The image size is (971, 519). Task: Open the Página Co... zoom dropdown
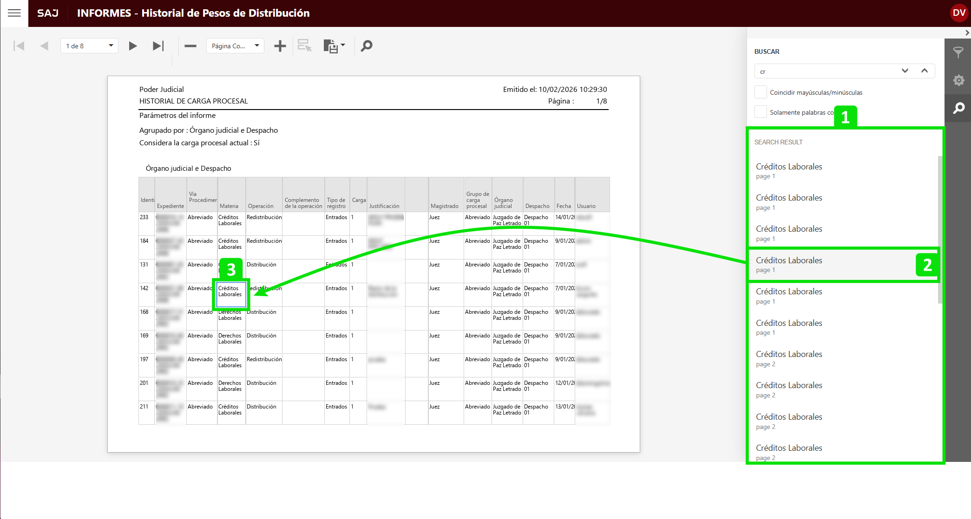(x=256, y=45)
